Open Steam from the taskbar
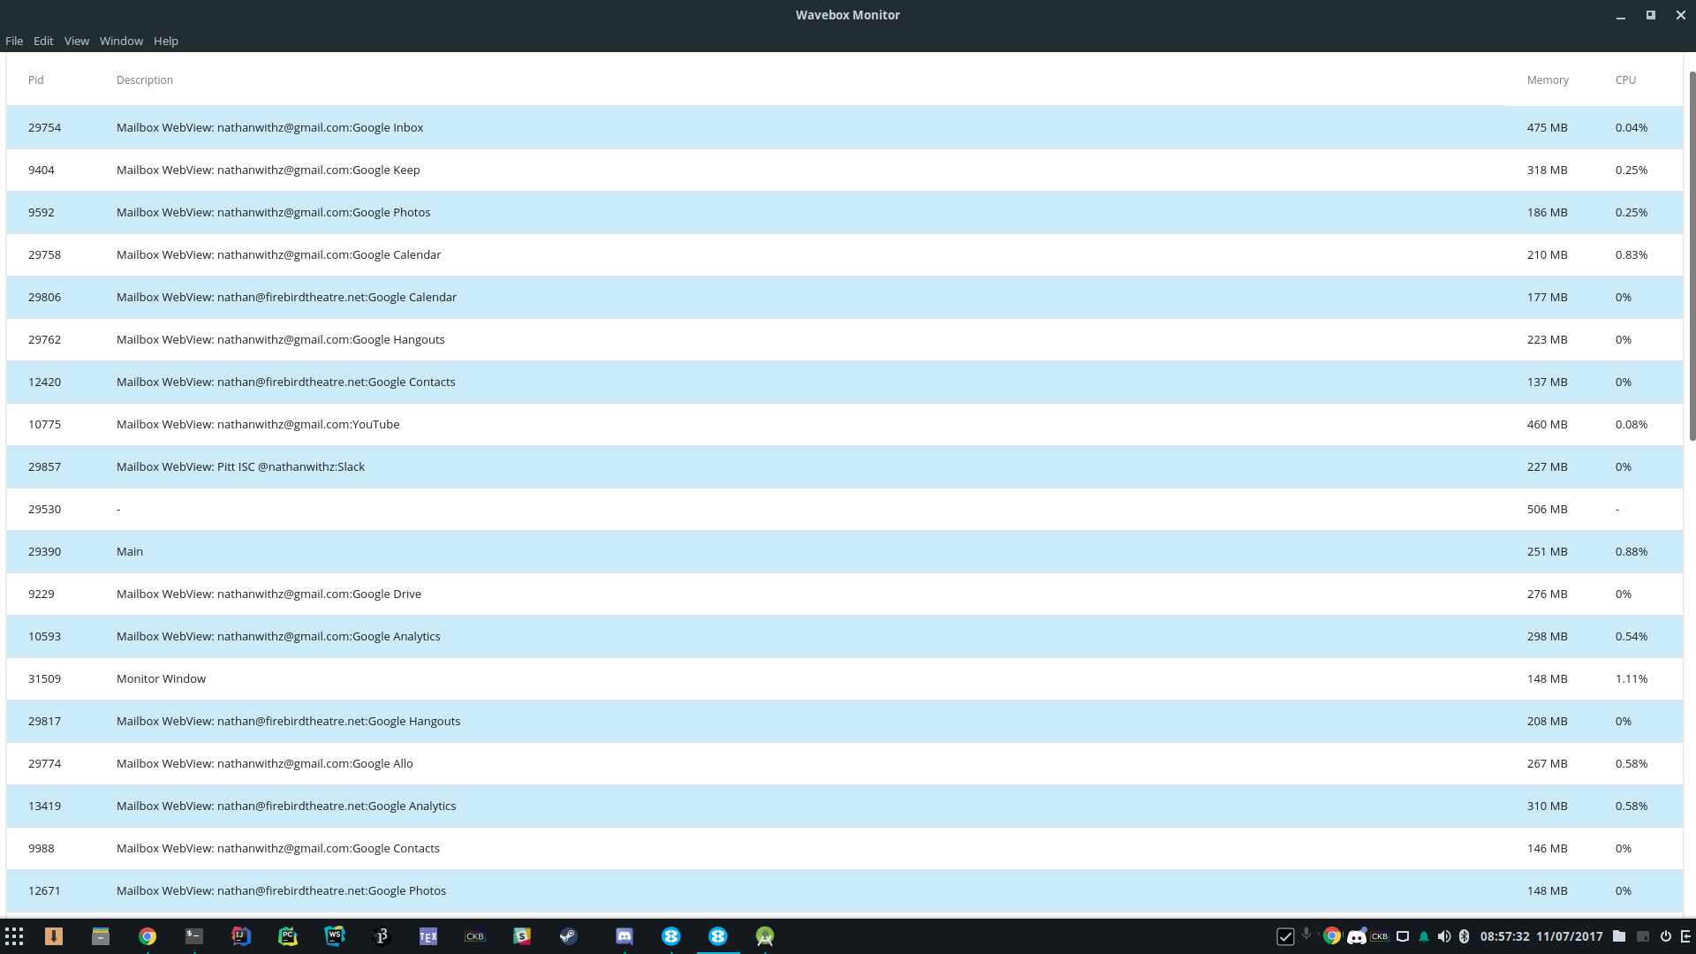The height and width of the screenshot is (954, 1696). point(569,936)
